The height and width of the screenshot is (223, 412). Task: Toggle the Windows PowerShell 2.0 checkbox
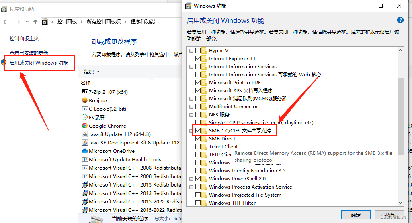198,179
